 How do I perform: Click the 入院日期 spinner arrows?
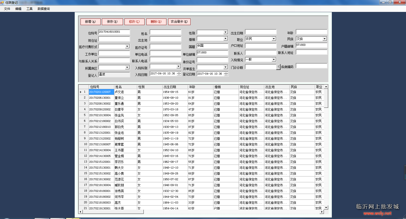[179, 74]
